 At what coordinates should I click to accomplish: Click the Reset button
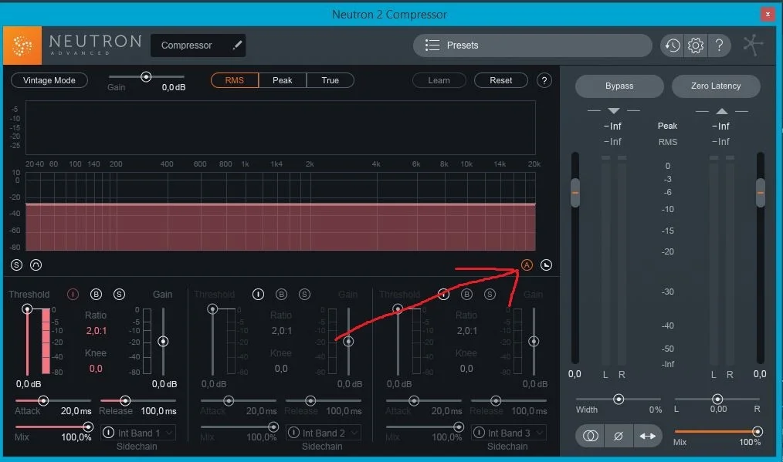[x=501, y=80]
